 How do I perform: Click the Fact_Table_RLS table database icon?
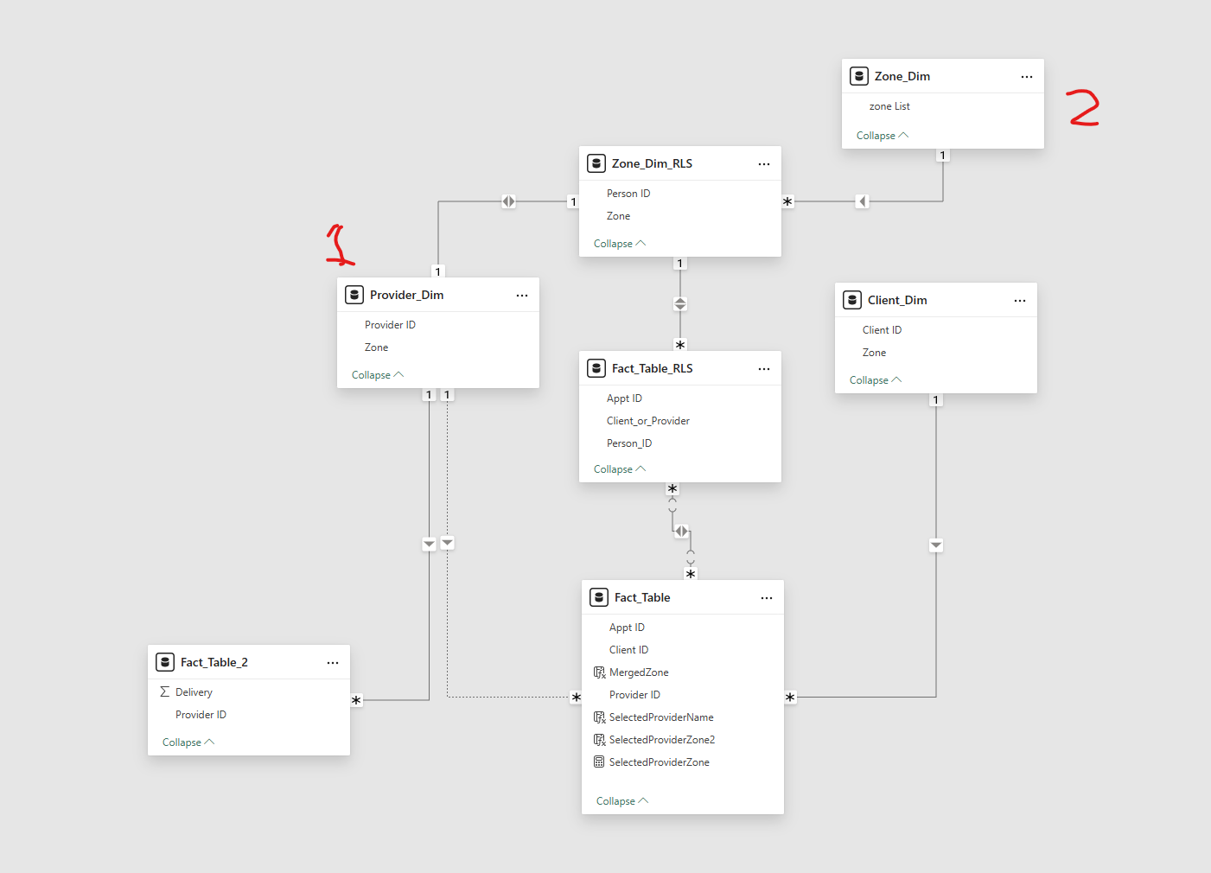click(596, 368)
